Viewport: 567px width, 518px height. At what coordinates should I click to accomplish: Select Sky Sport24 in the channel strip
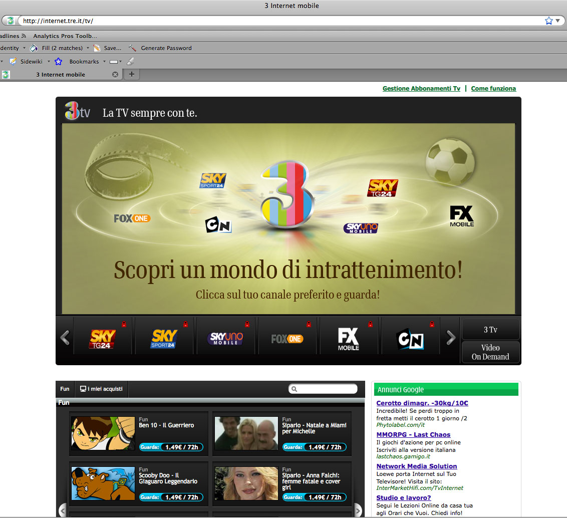pos(164,339)
